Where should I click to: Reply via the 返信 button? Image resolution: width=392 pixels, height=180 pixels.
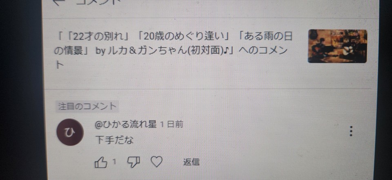tap(191, 163)
